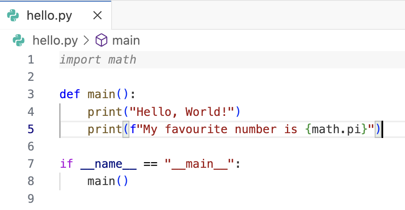Click line number 3 in gutter

[31, 94]
